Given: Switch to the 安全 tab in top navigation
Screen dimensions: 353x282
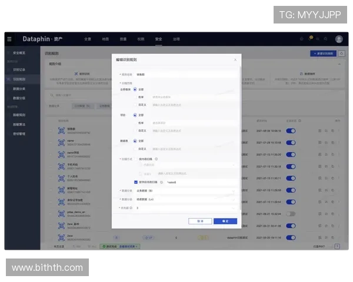Looking at the screenshot, I should pyautogui.click(x=158, y=39).
